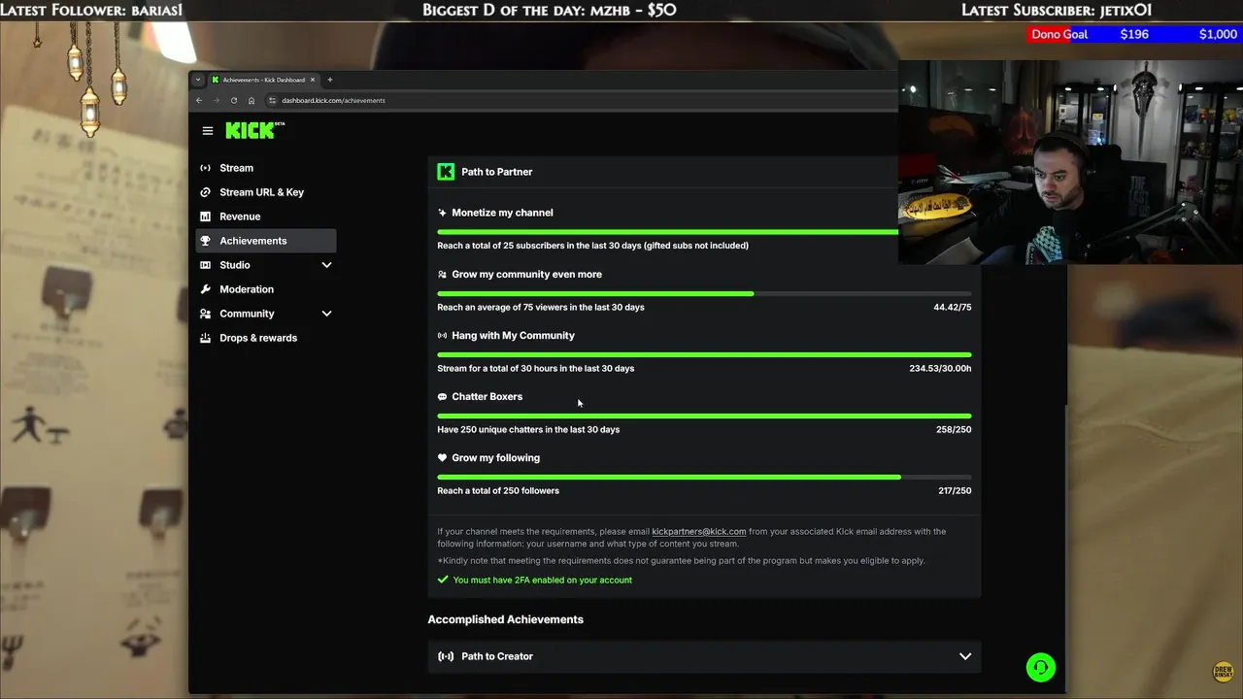Image resolution: width=1243 pixels, height=699 pixels.
Task: Click 'Have 250 unique chatters' description
Action: pyautogui.click(x=528, y=429)
